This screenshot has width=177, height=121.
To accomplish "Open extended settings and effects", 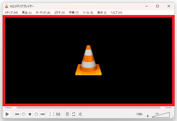I will [58, 114].
